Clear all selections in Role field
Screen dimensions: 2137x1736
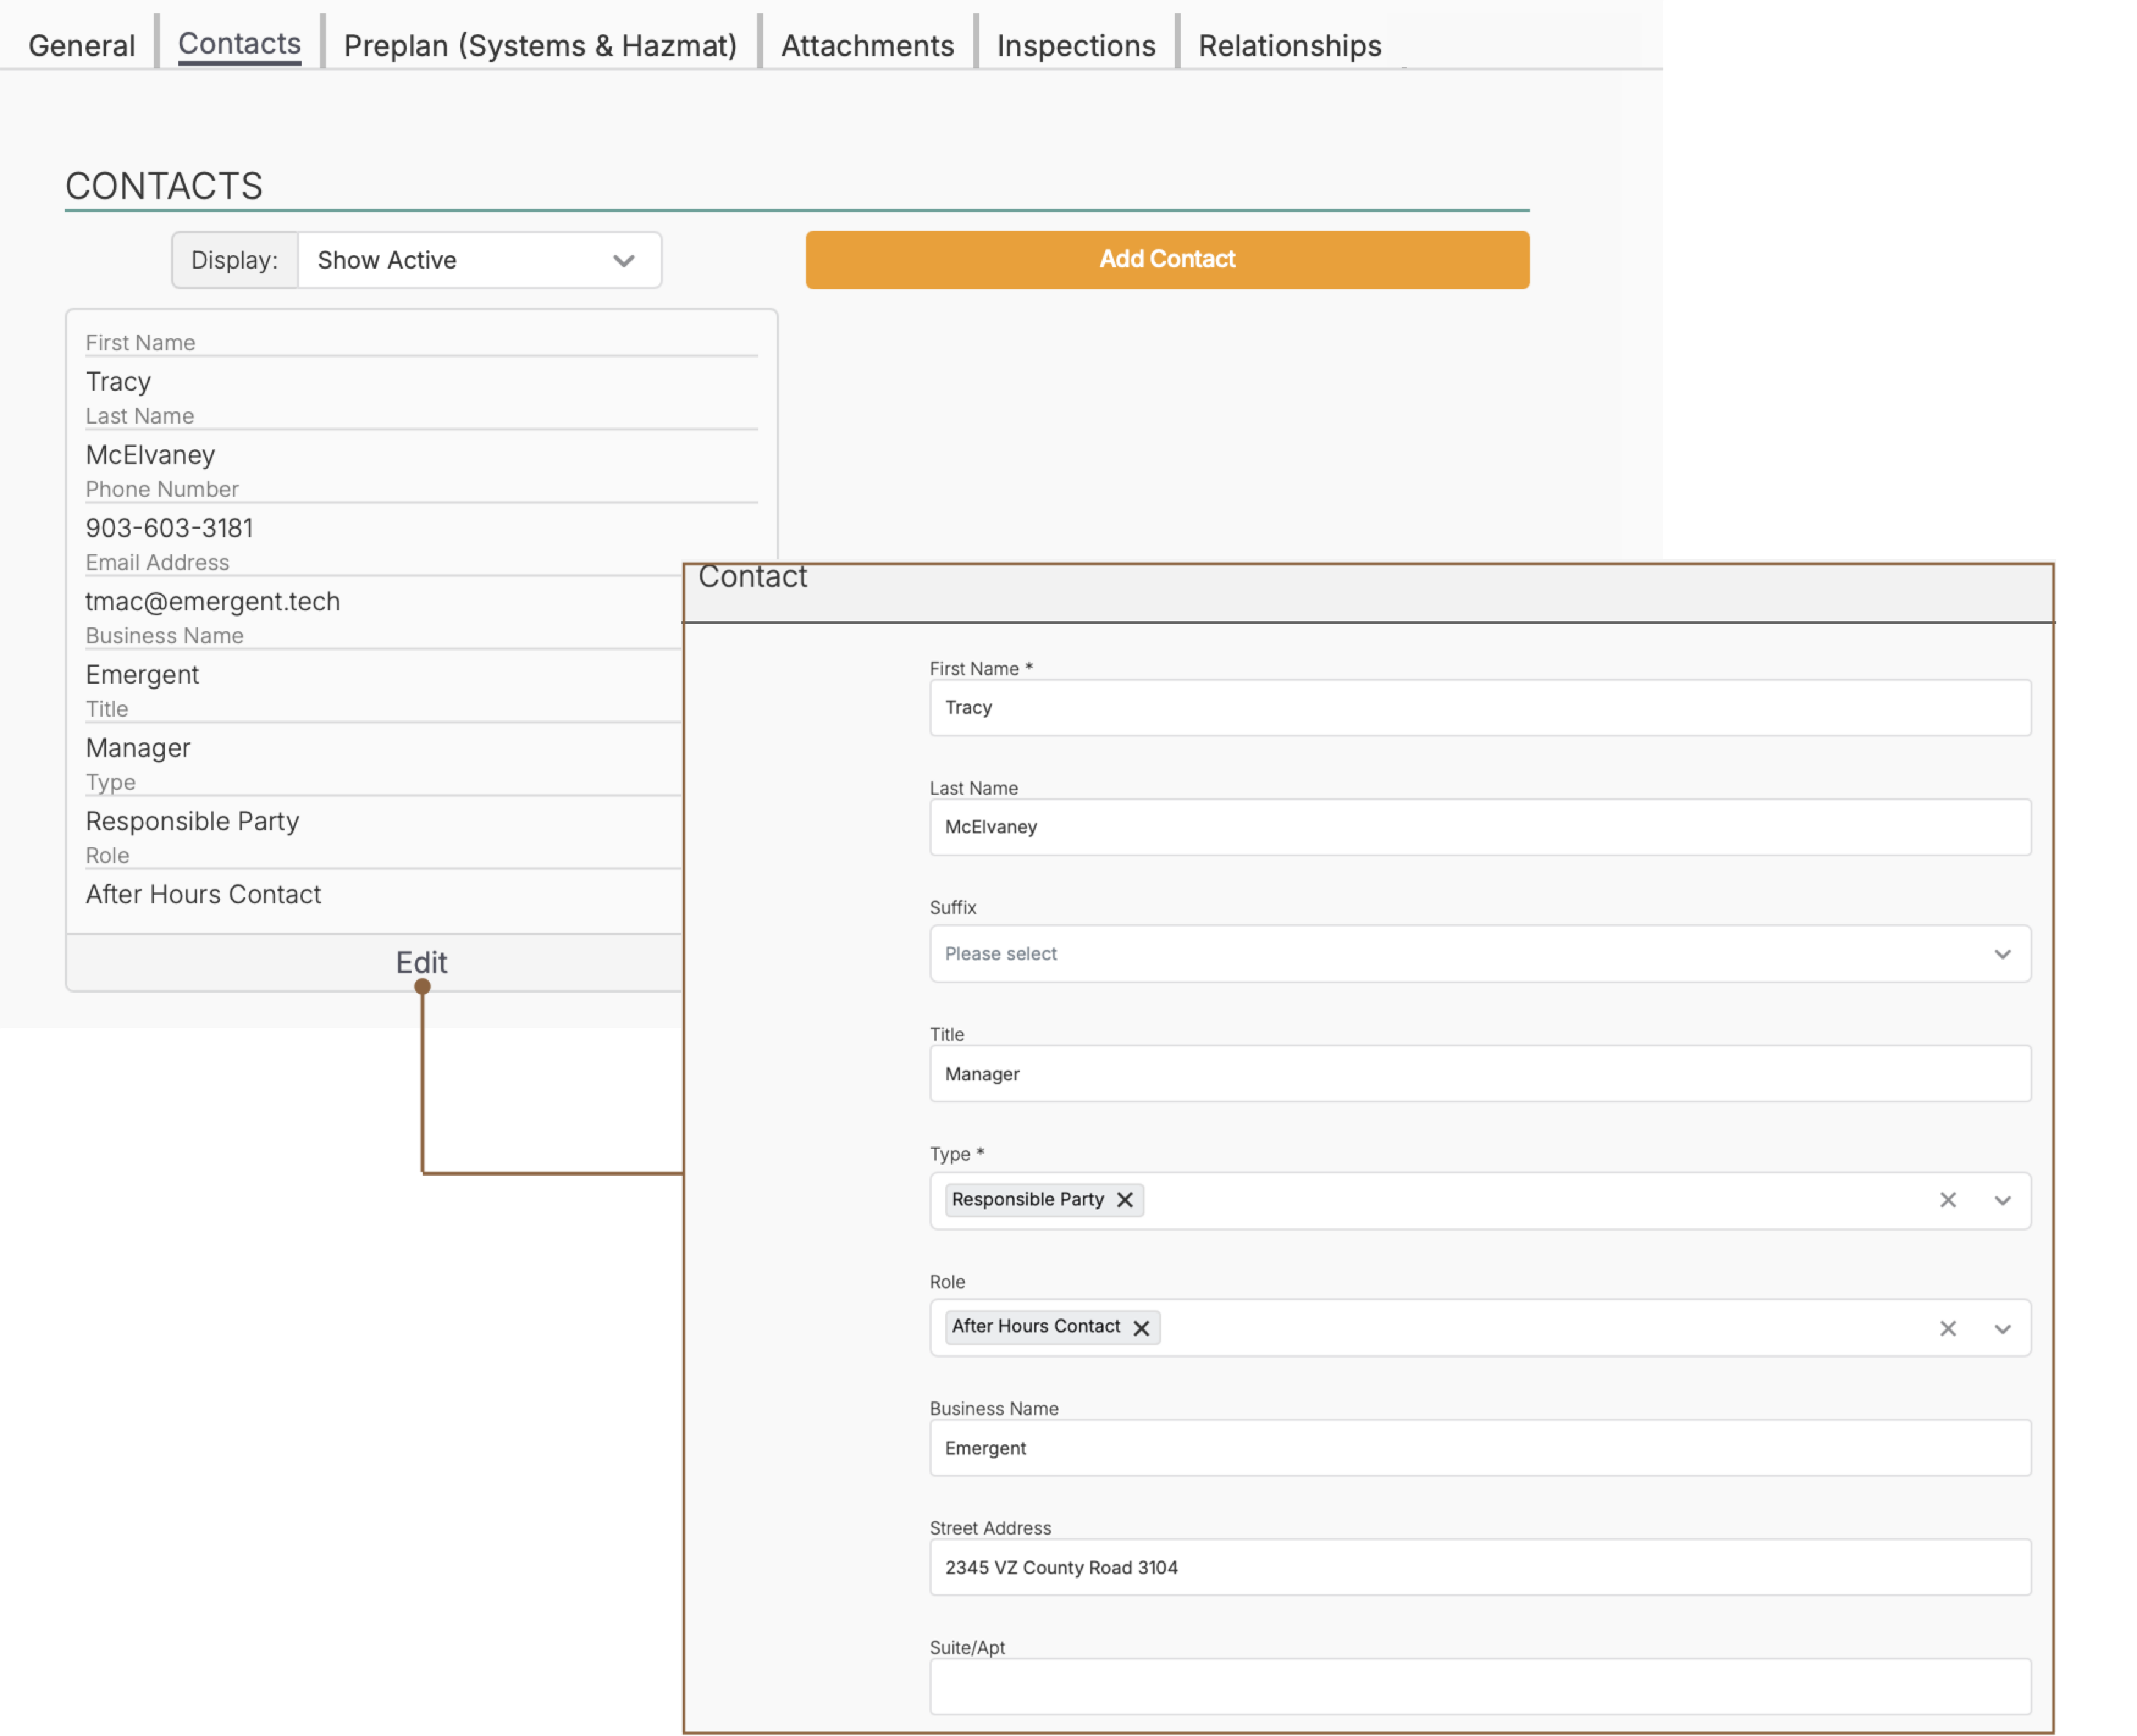[x=1947, y=1328]
